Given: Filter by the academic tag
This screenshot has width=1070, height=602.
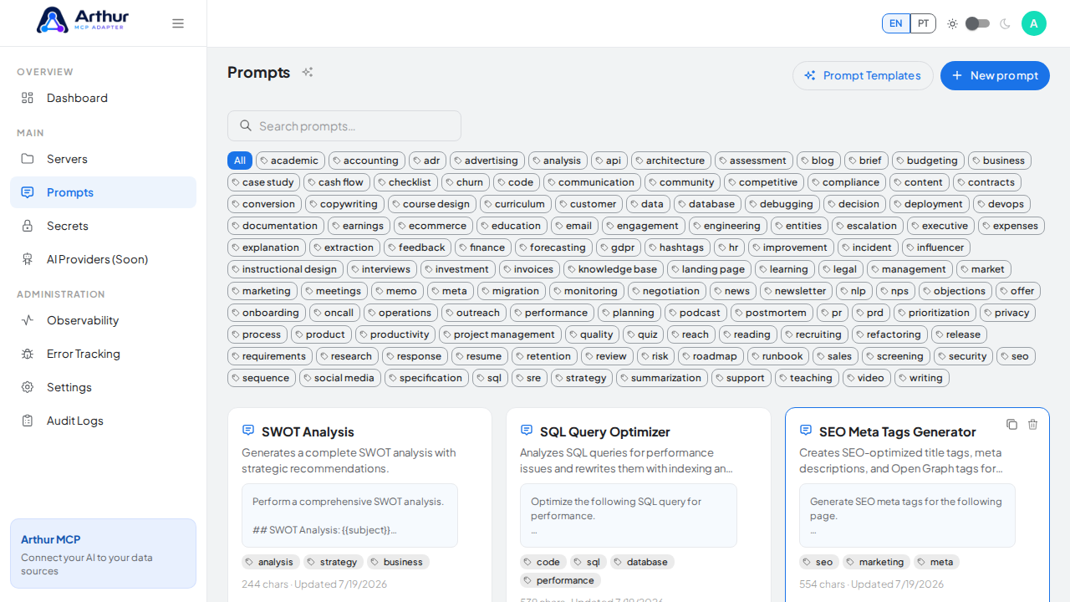Looking at the screenshot, I should (290, 161).
